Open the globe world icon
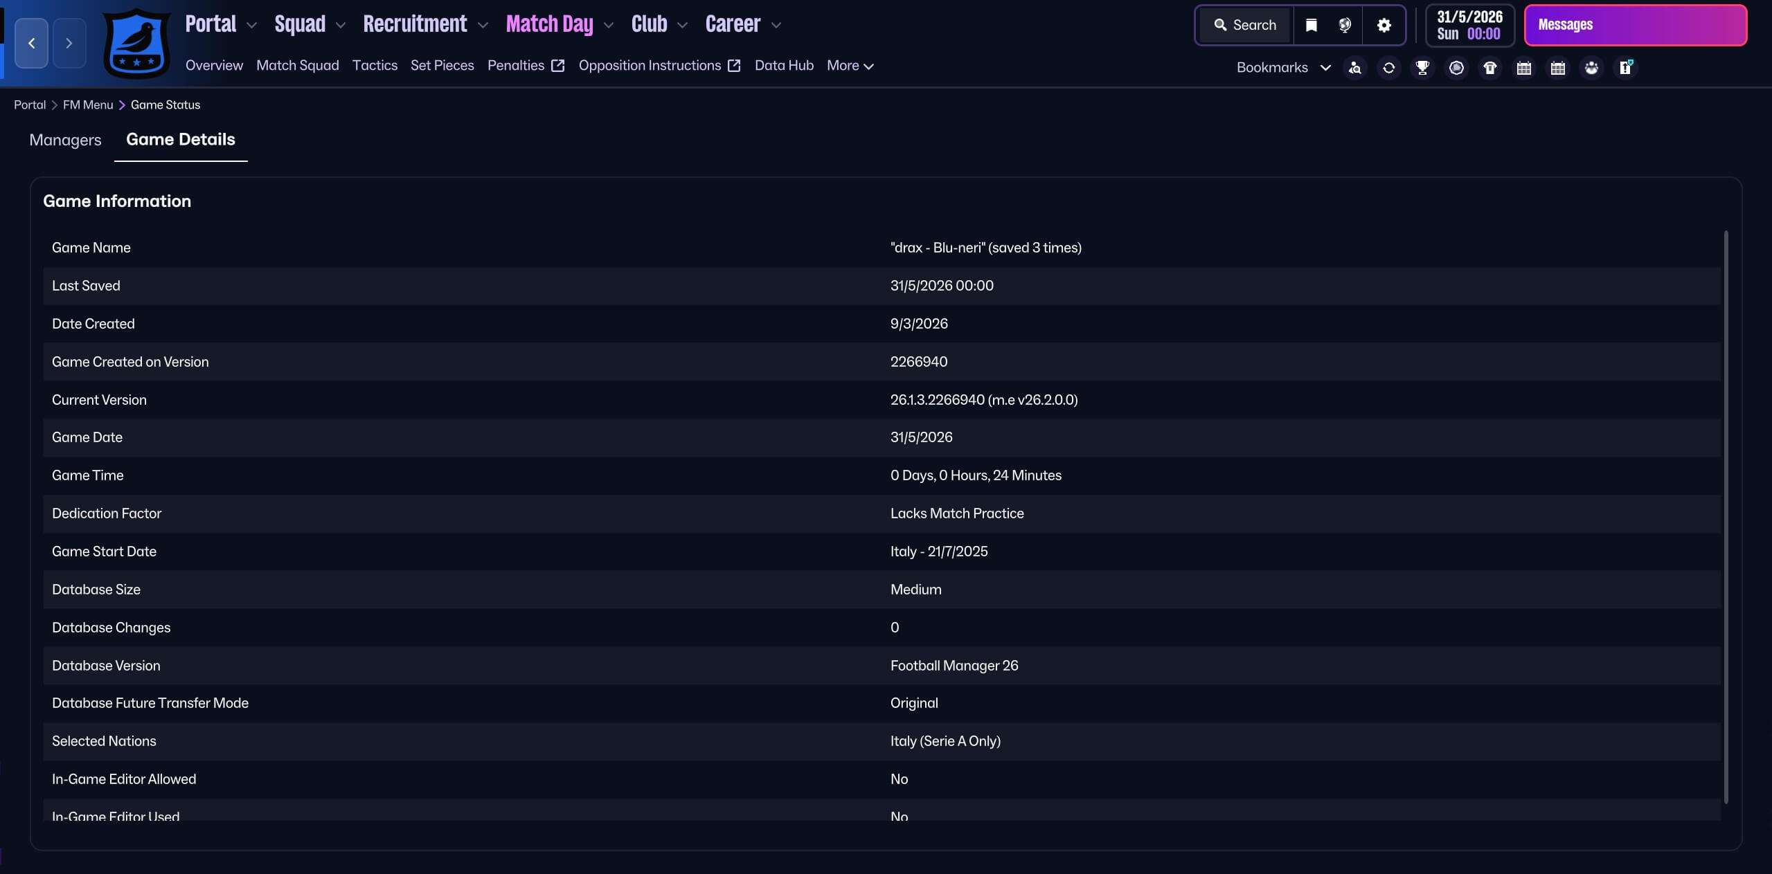1772x874 pixels. coord(1345,26)
